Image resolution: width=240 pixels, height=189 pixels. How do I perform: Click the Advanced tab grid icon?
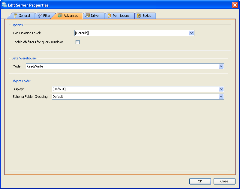pos(60,16)
